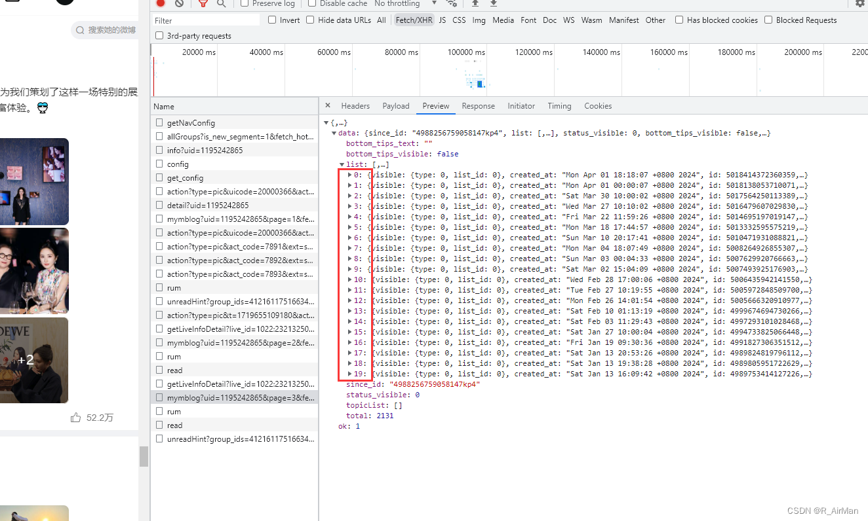868x521 pixels.
Task: Open the No throttling dropdown
Action: pos(405,3)
